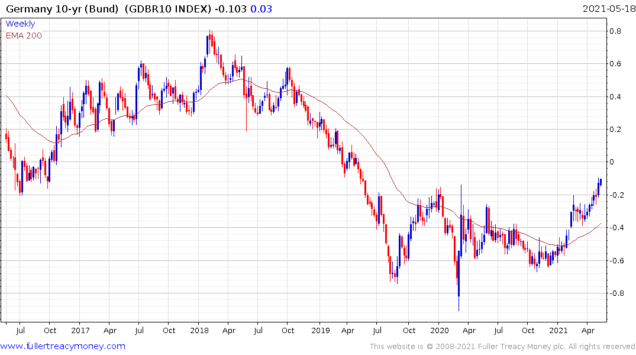
Task: Click the 0.2 y-axis label
Action: click(615, 130)
